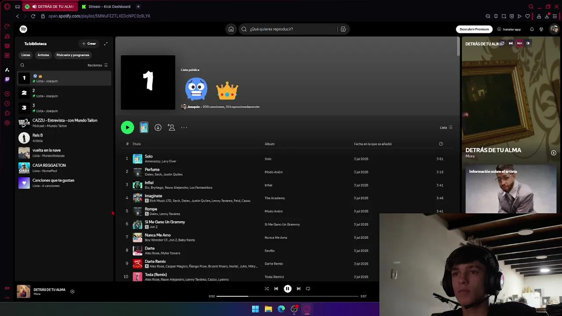Image resolution: width=562 pixels, height=316 pixels.
Task: Filter library by Listas
Action: click(26, 55)
